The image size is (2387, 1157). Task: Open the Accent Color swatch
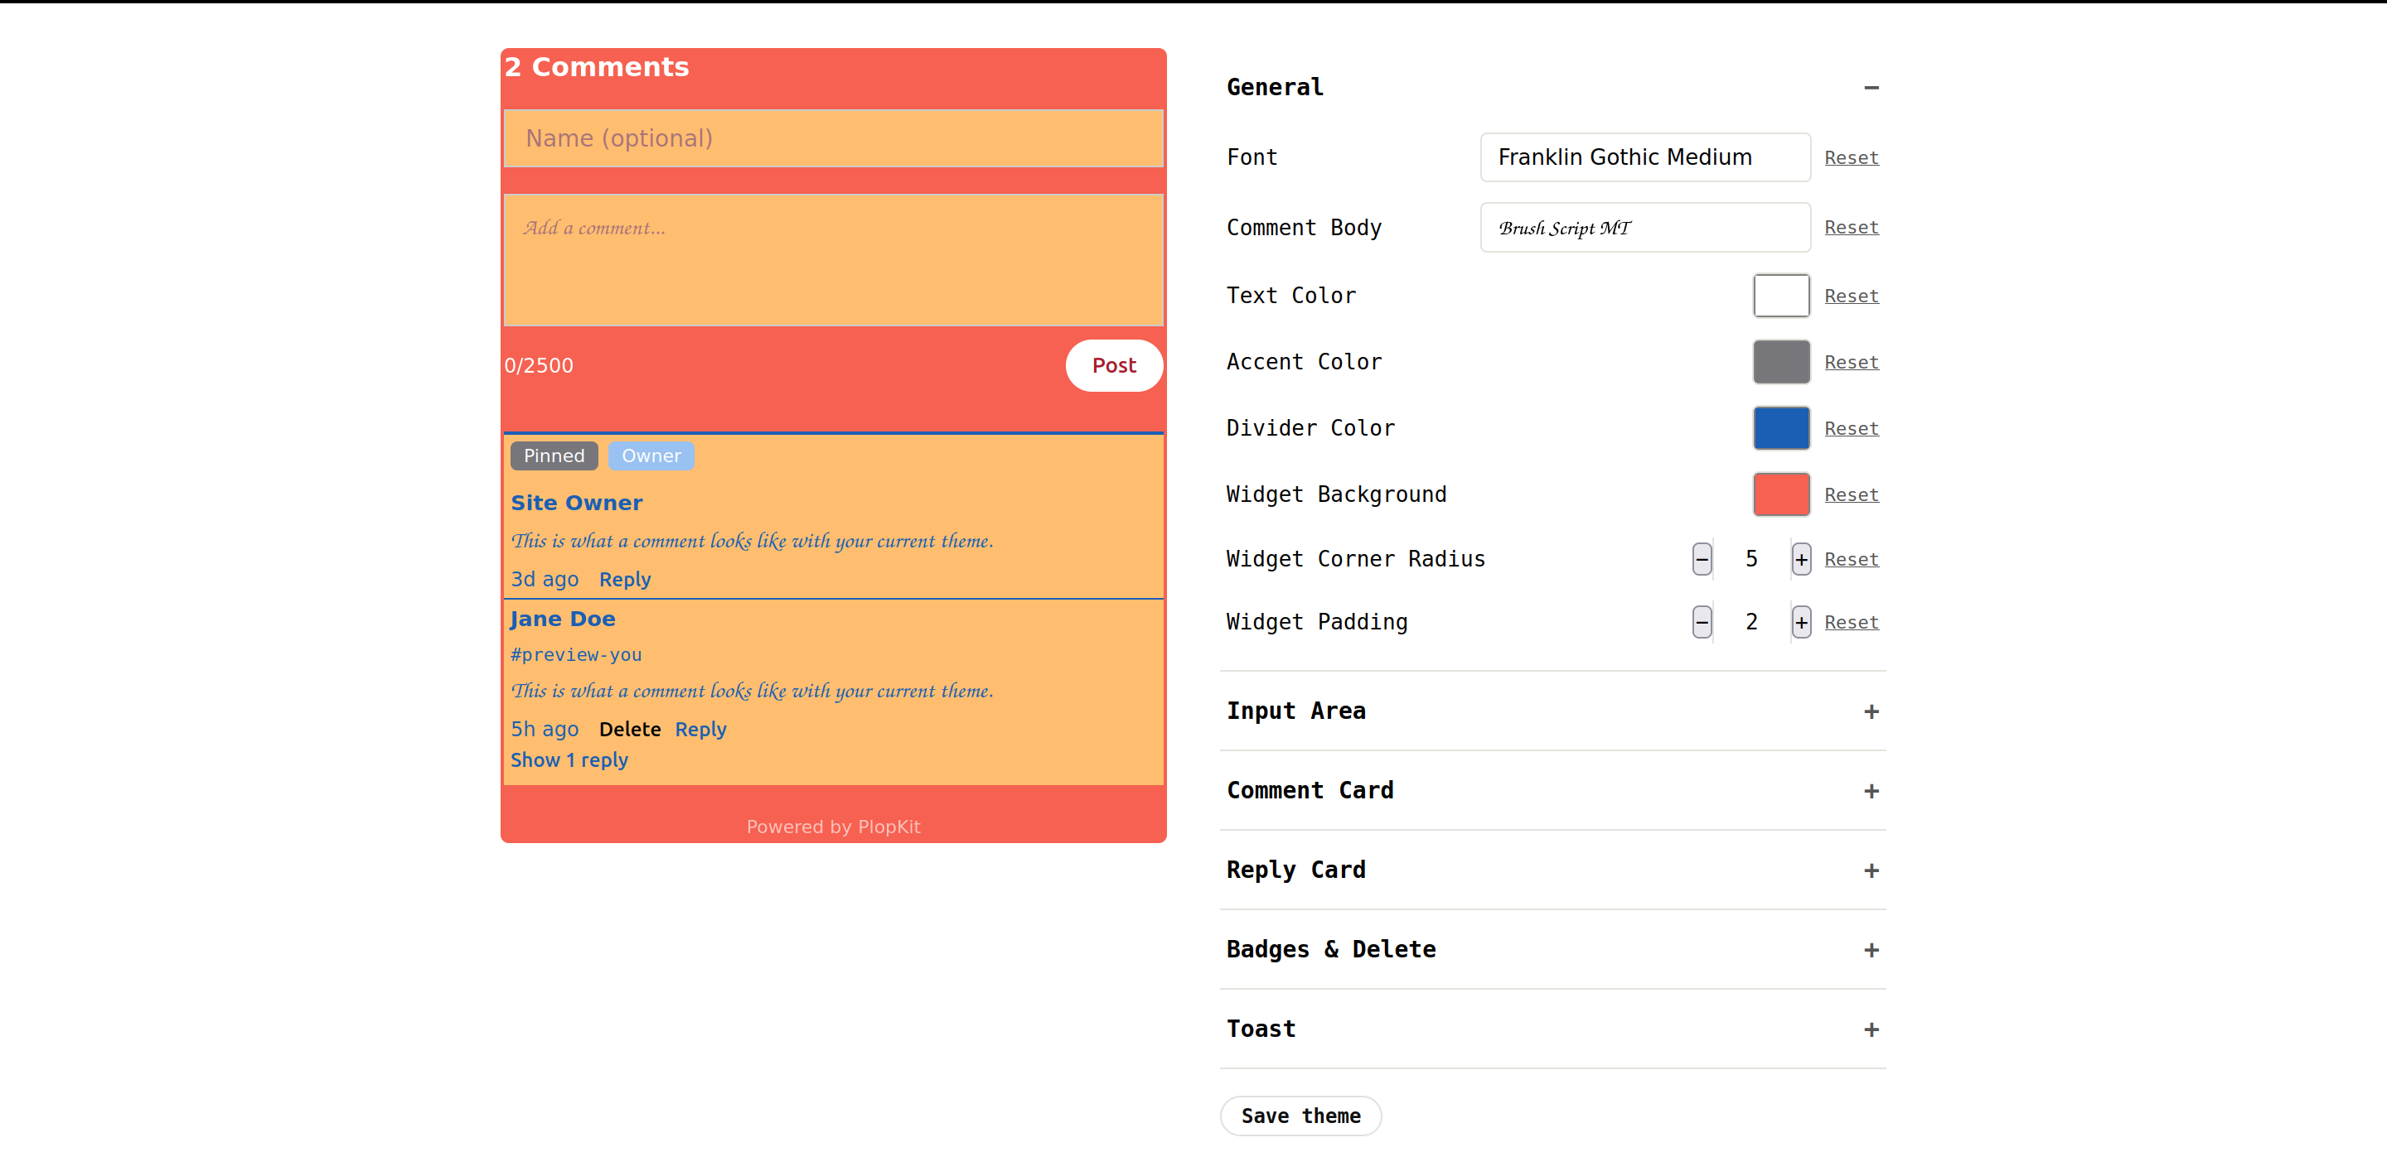1781,362
